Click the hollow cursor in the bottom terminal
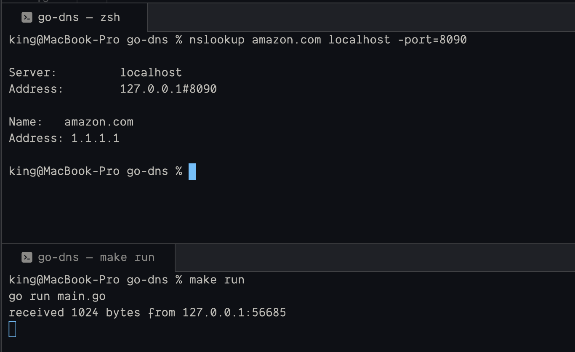575x352 pixels. tap(12, 329)
